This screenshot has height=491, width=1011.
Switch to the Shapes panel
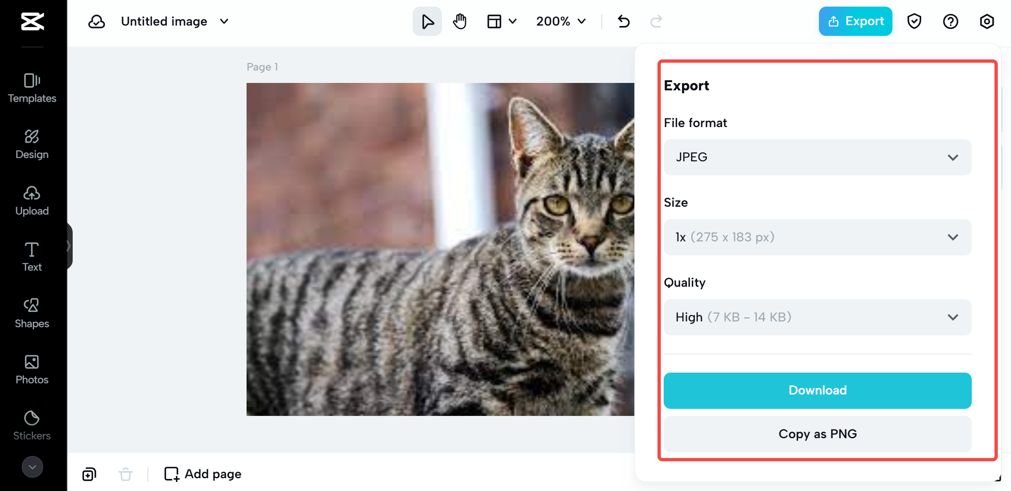pos(32,313)
